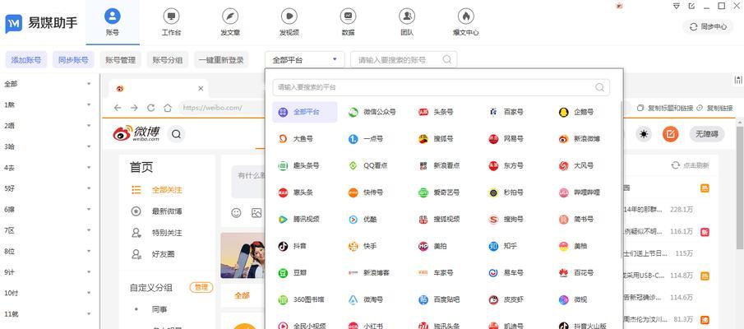Select 爱奇艺号 platform
The height and width of the screenshot is (329, 744).
pyautogui.click(x=439, y=192)
